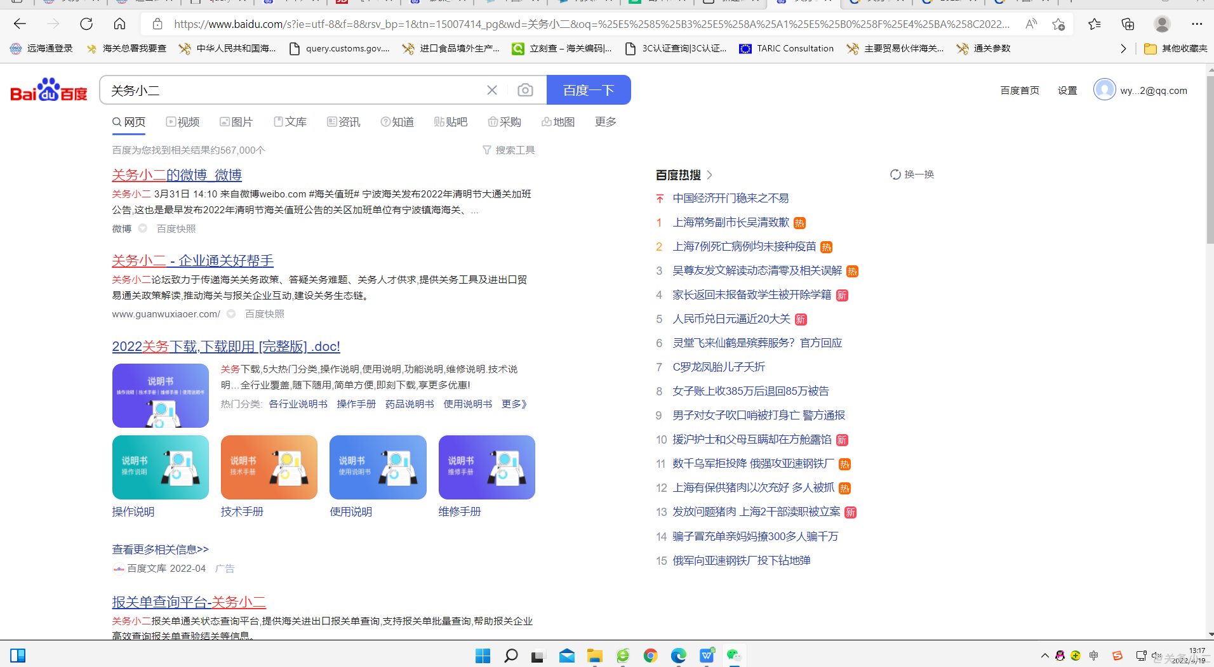Open 百度首页 link

click(x=1020, y=91)
